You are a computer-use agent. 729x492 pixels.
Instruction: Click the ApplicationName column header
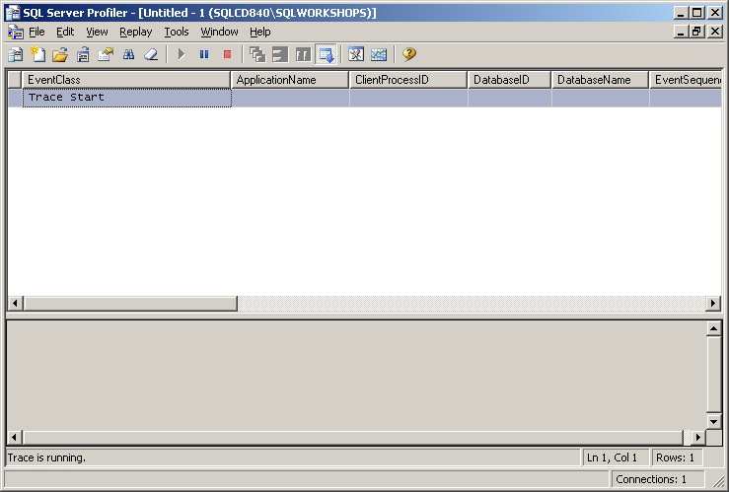pyautogui.click(x=290, y=80)
